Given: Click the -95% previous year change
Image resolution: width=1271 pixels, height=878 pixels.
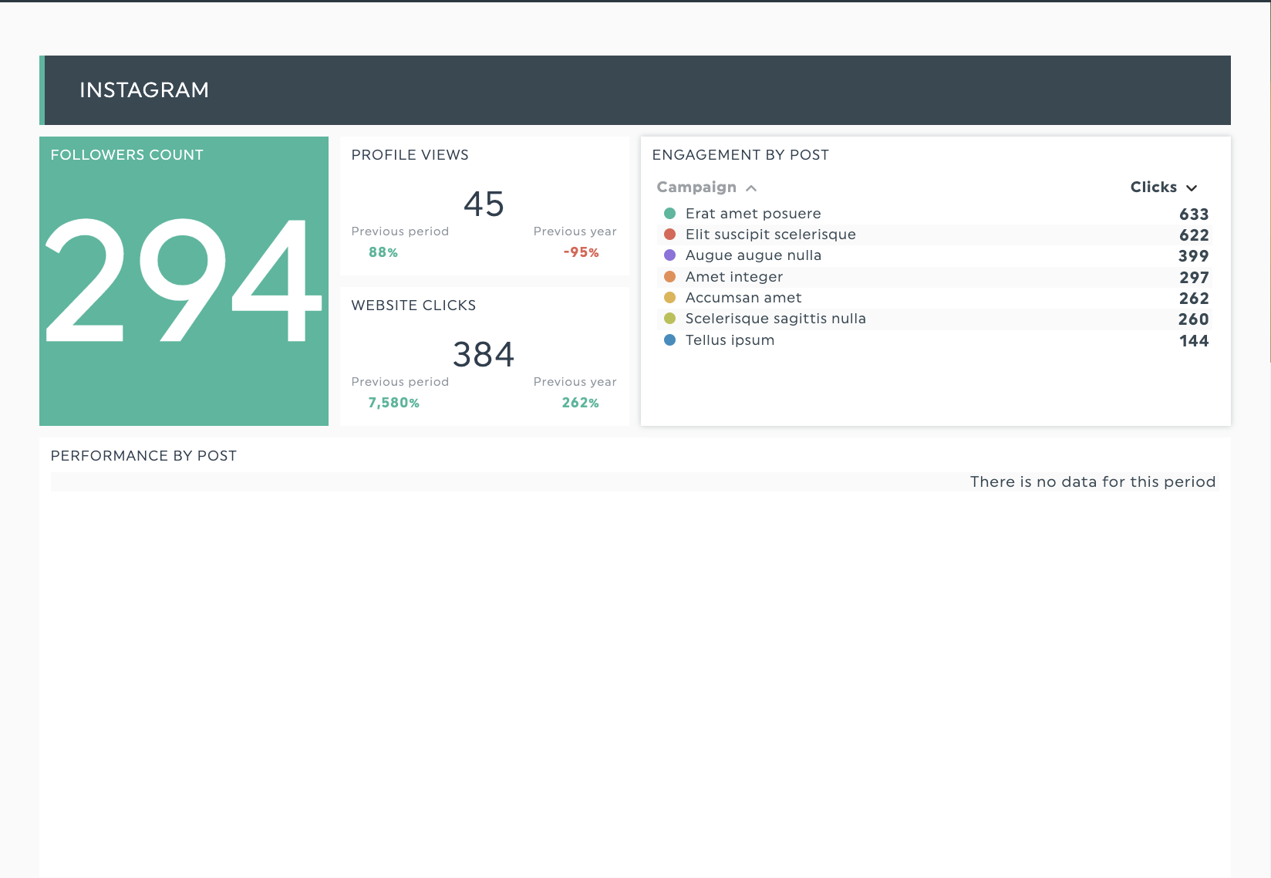Looking at the screenshot, I should click(x=582, y=252).
